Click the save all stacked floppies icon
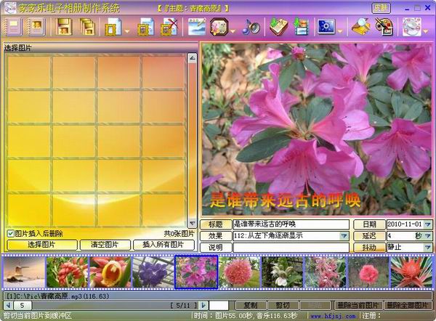The width and height of the screenshot is (436, 321). pyautogui.click(x=87, y=27)
